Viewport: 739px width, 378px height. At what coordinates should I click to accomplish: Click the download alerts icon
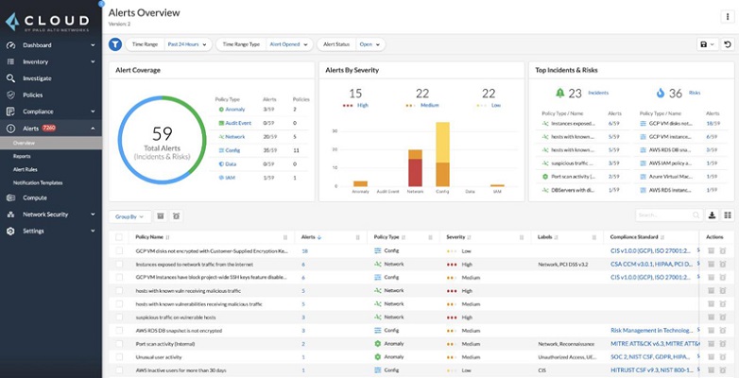tap(712, 215)
